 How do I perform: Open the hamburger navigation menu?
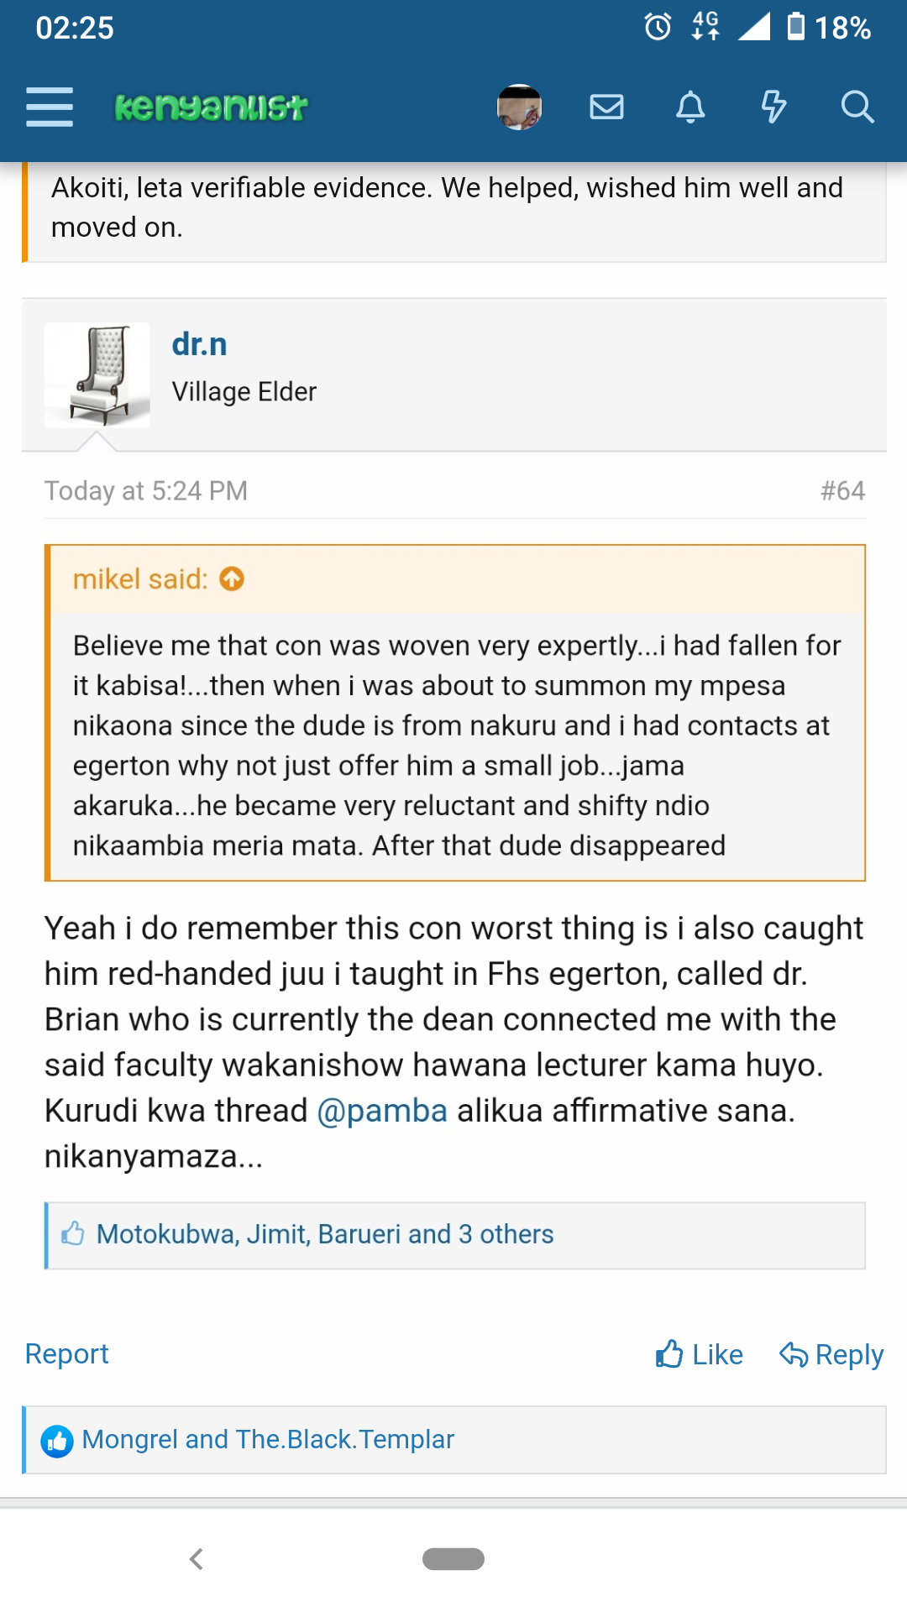(x=50, y=107)
